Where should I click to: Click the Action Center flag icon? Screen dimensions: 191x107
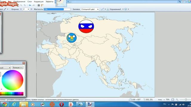pos(172,104)
